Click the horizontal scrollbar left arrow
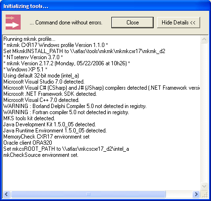Image resolution: width=211 pixels, height=201 pixels. 7,194
